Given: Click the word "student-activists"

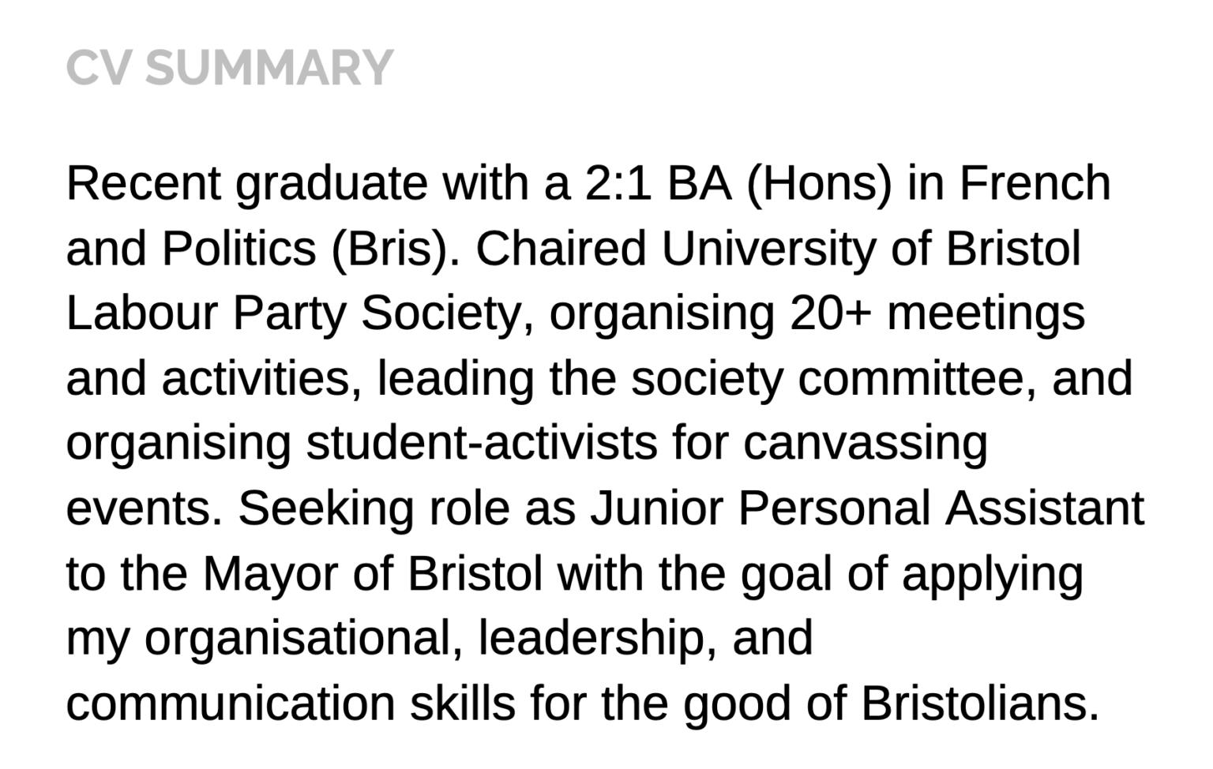Looking at the screenshot, I should [x=482, y=444].
